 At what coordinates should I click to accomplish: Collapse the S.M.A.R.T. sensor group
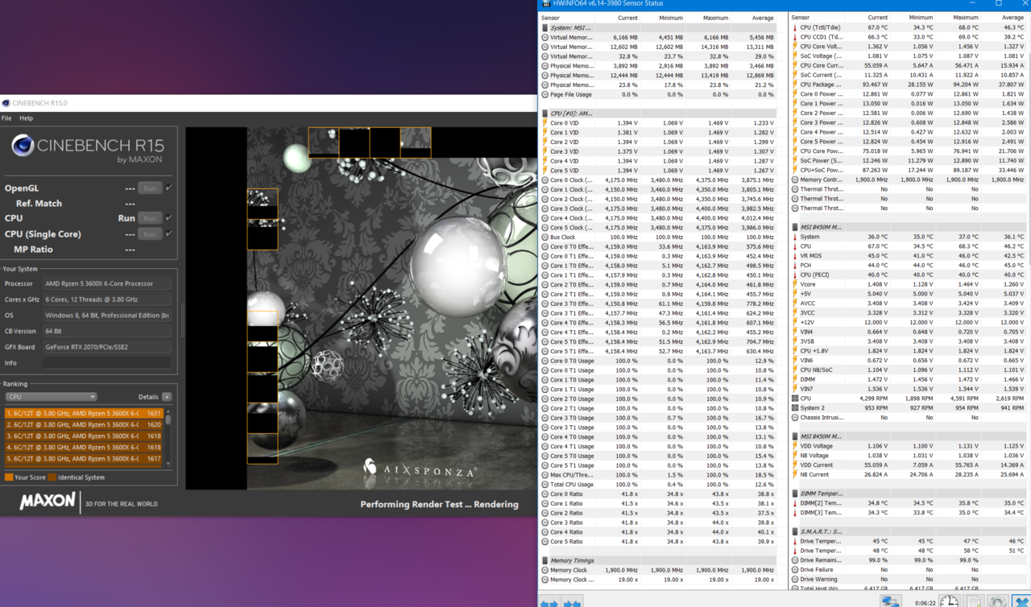tap(795, 531)
